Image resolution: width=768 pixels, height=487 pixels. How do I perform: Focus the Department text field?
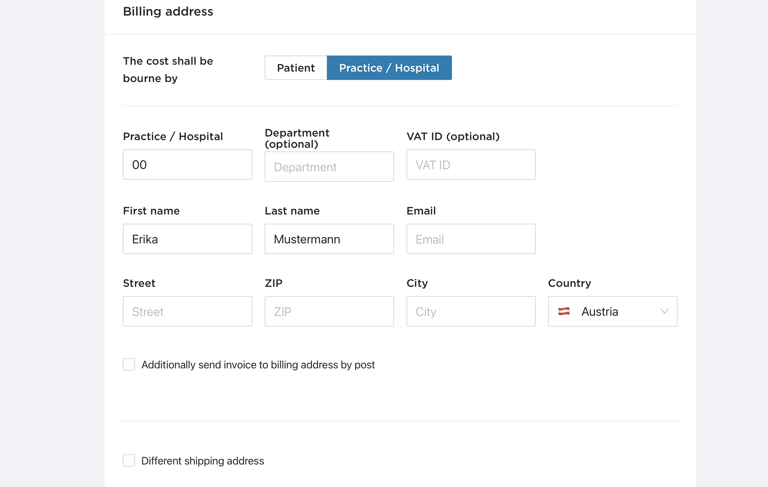pyautogui.click(x=329, y=167)
